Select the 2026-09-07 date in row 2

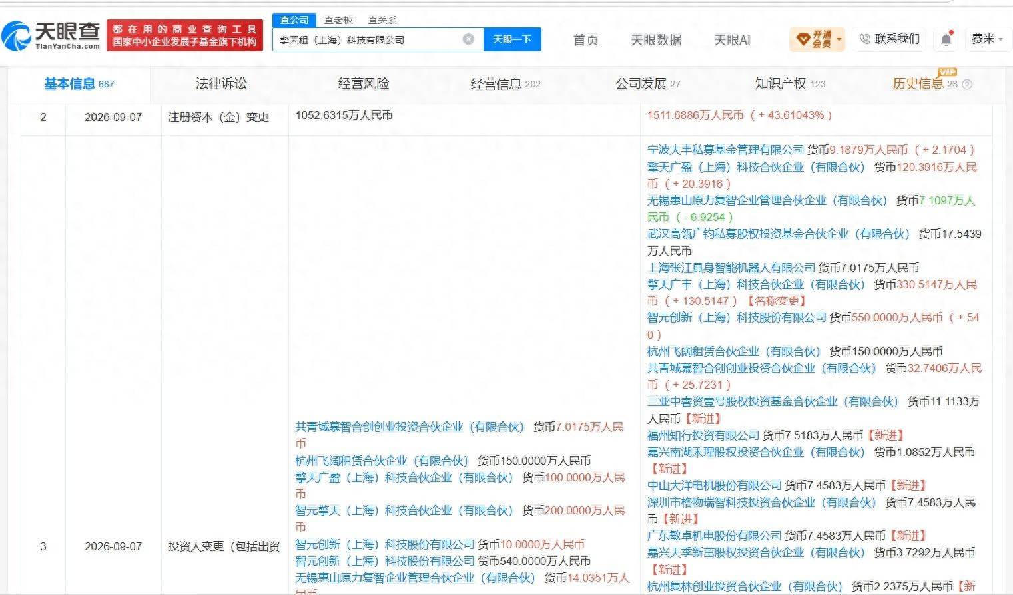click(x=113, y=117)
